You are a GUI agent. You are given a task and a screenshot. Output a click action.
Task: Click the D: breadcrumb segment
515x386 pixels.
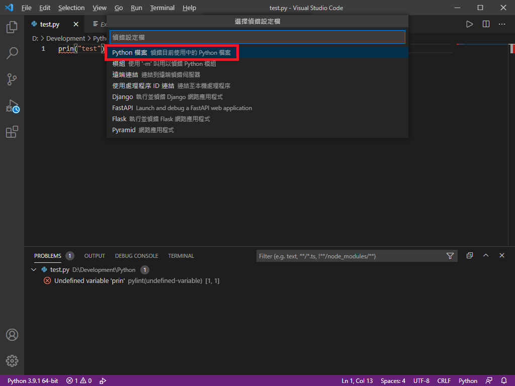[x=35, y=38]
